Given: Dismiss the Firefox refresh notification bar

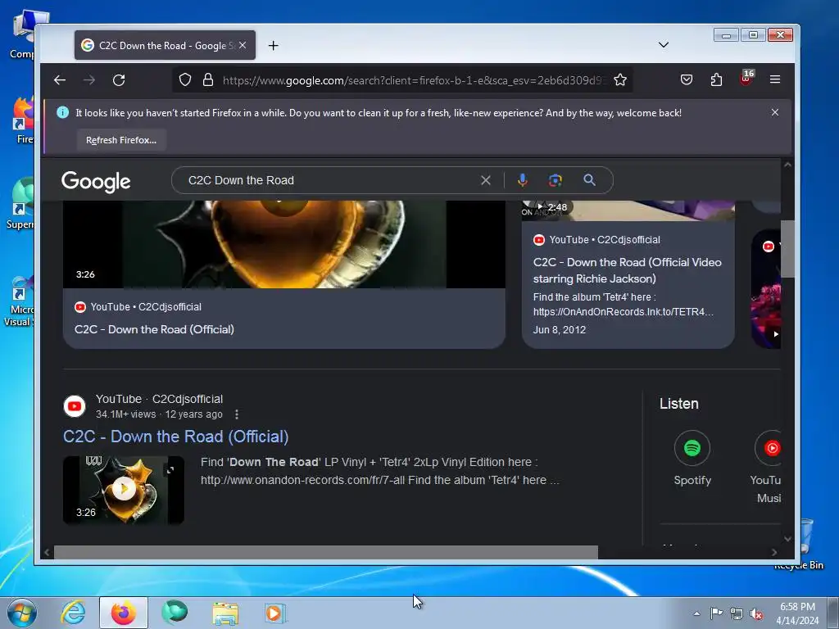Looking at the screenshot, I should coord(775,112).
